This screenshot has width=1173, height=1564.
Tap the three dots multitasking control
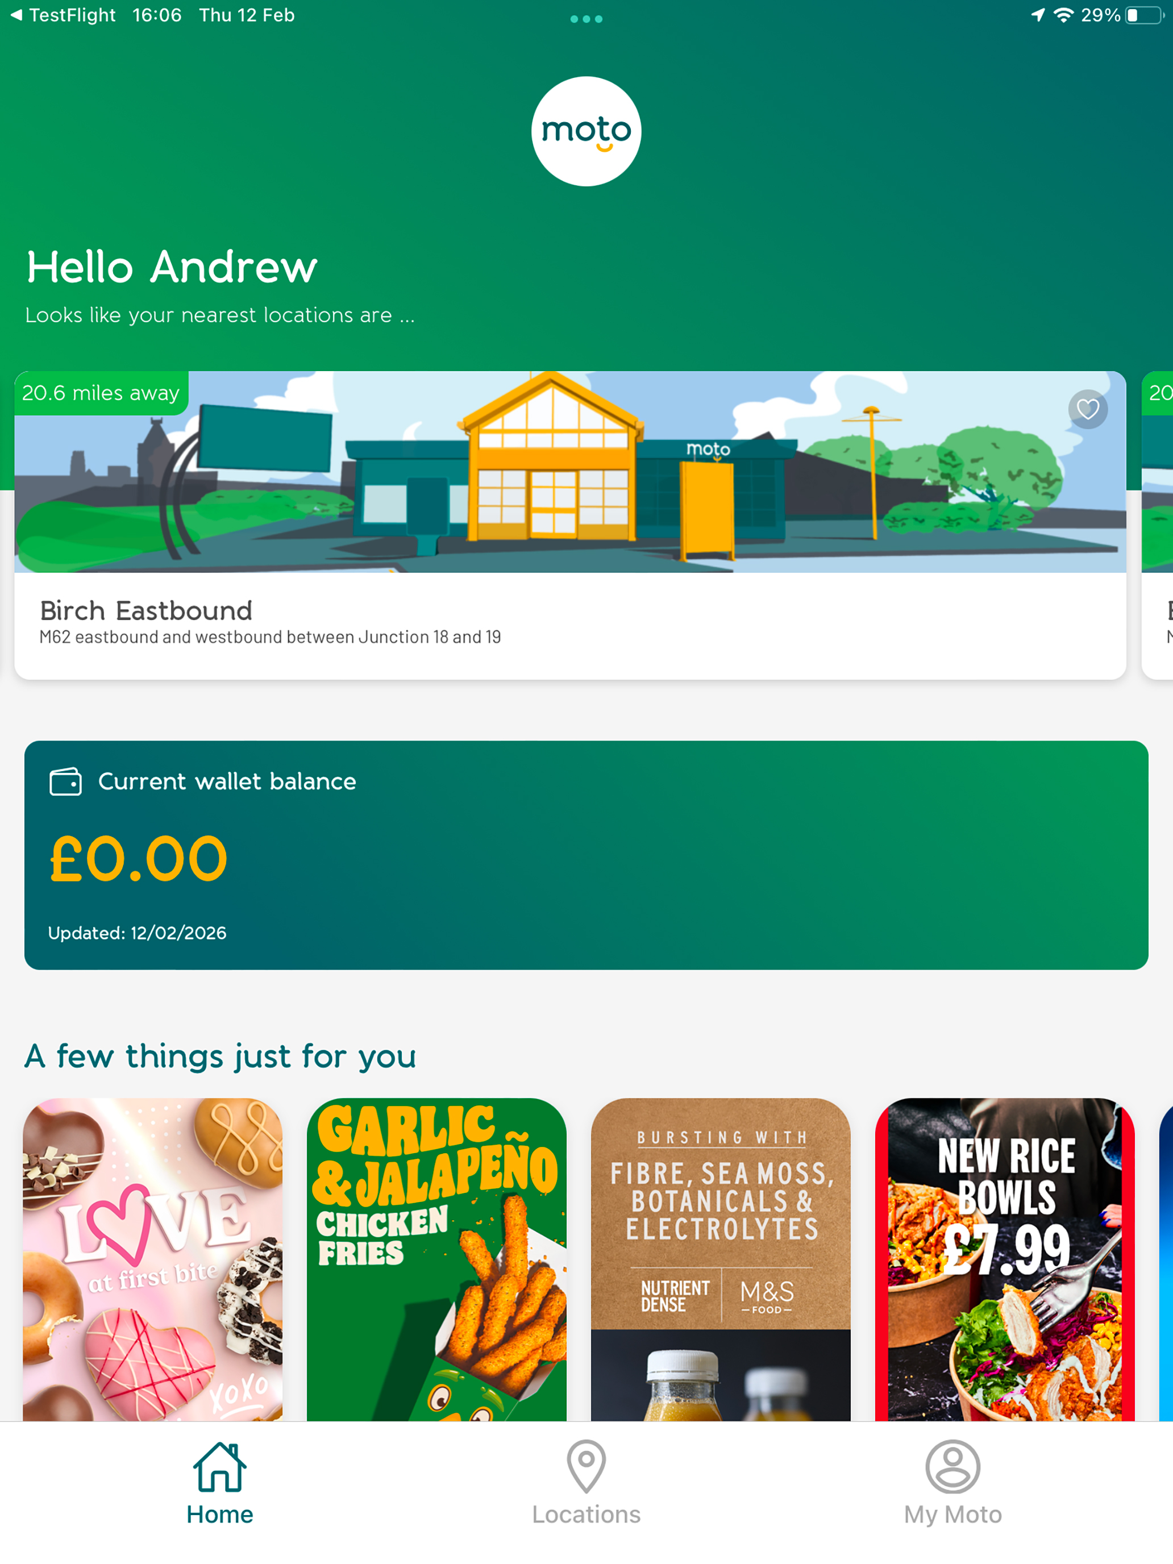point(586,19)
